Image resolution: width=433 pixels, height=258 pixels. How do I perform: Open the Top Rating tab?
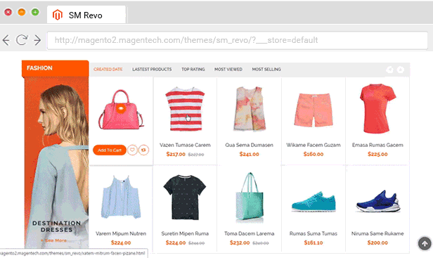[193, 70]
